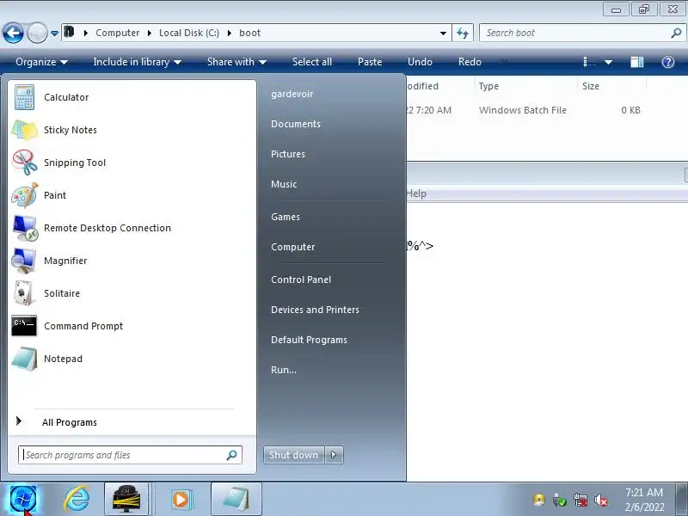Launch Sticky Notes from Start menu
Image resolution: width=688 pixels, height=516 pixels.
(x=132, y=130)
